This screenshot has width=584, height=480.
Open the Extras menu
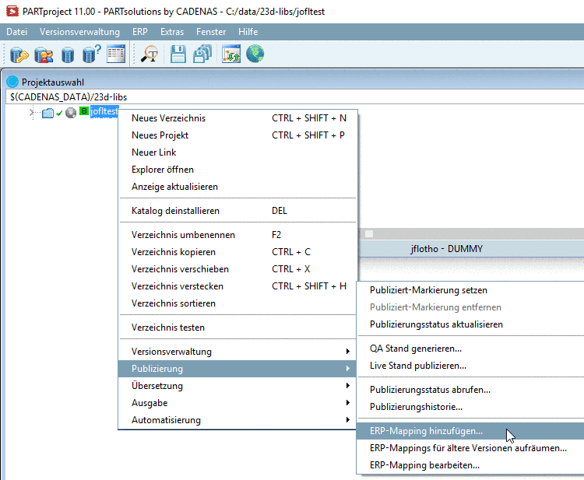[x=172, y=32]
